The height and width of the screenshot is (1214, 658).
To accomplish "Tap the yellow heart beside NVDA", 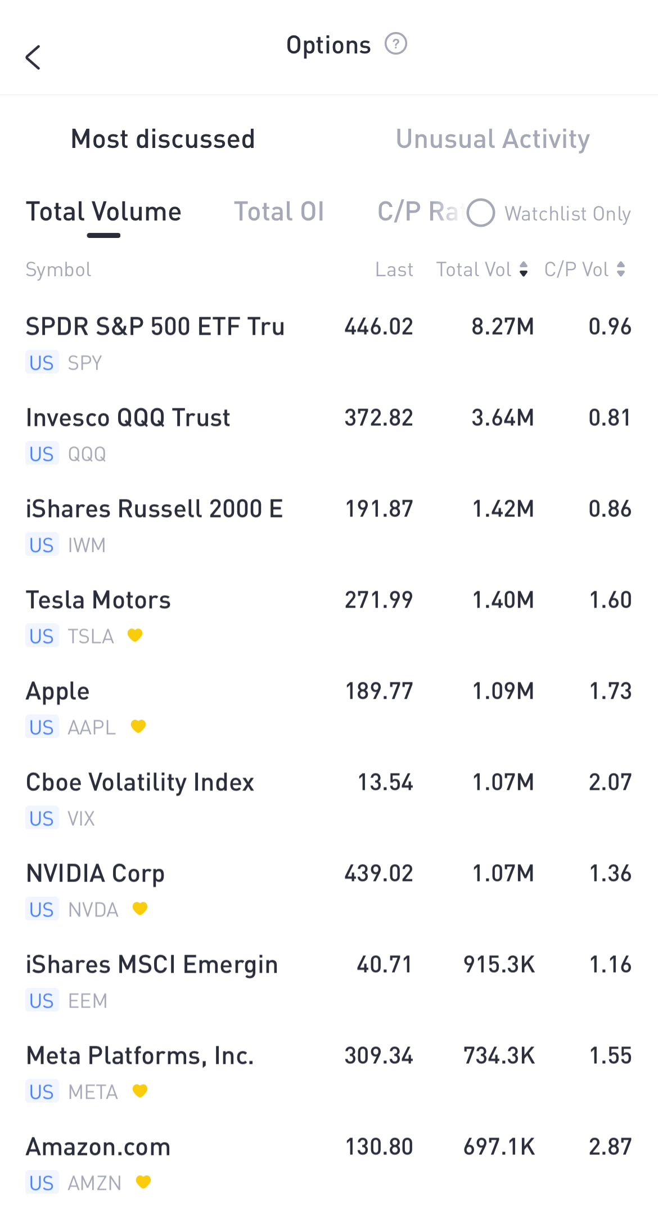I will 139,909.
